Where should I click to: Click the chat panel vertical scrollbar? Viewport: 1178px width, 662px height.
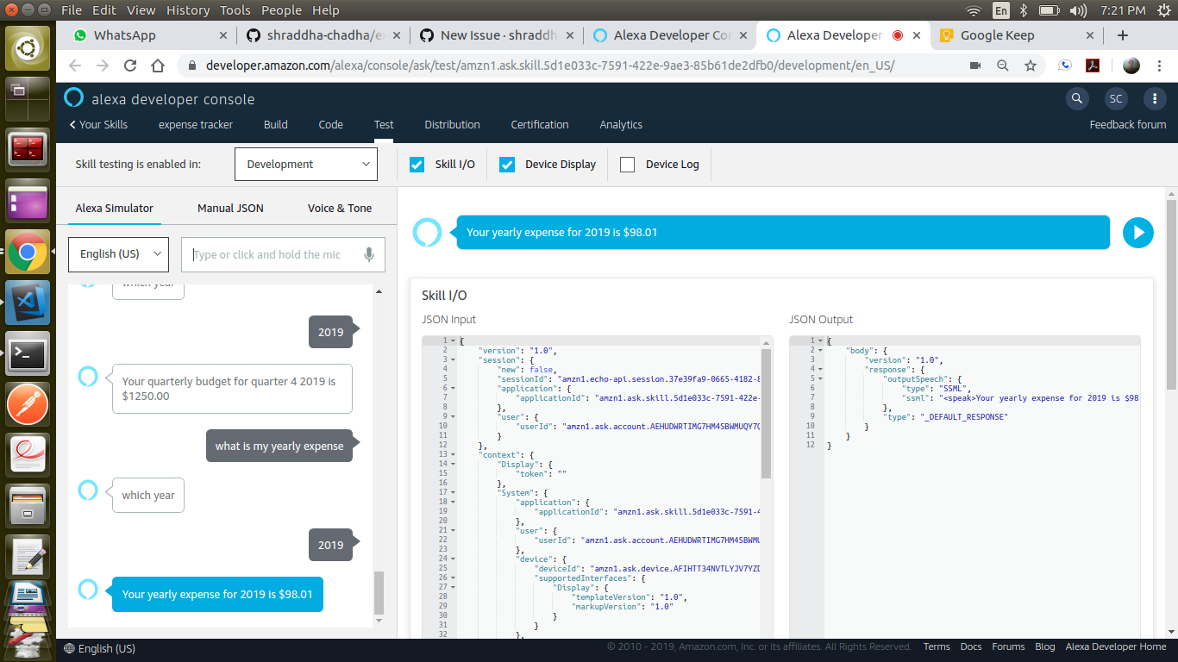click(x=379, y=593)
